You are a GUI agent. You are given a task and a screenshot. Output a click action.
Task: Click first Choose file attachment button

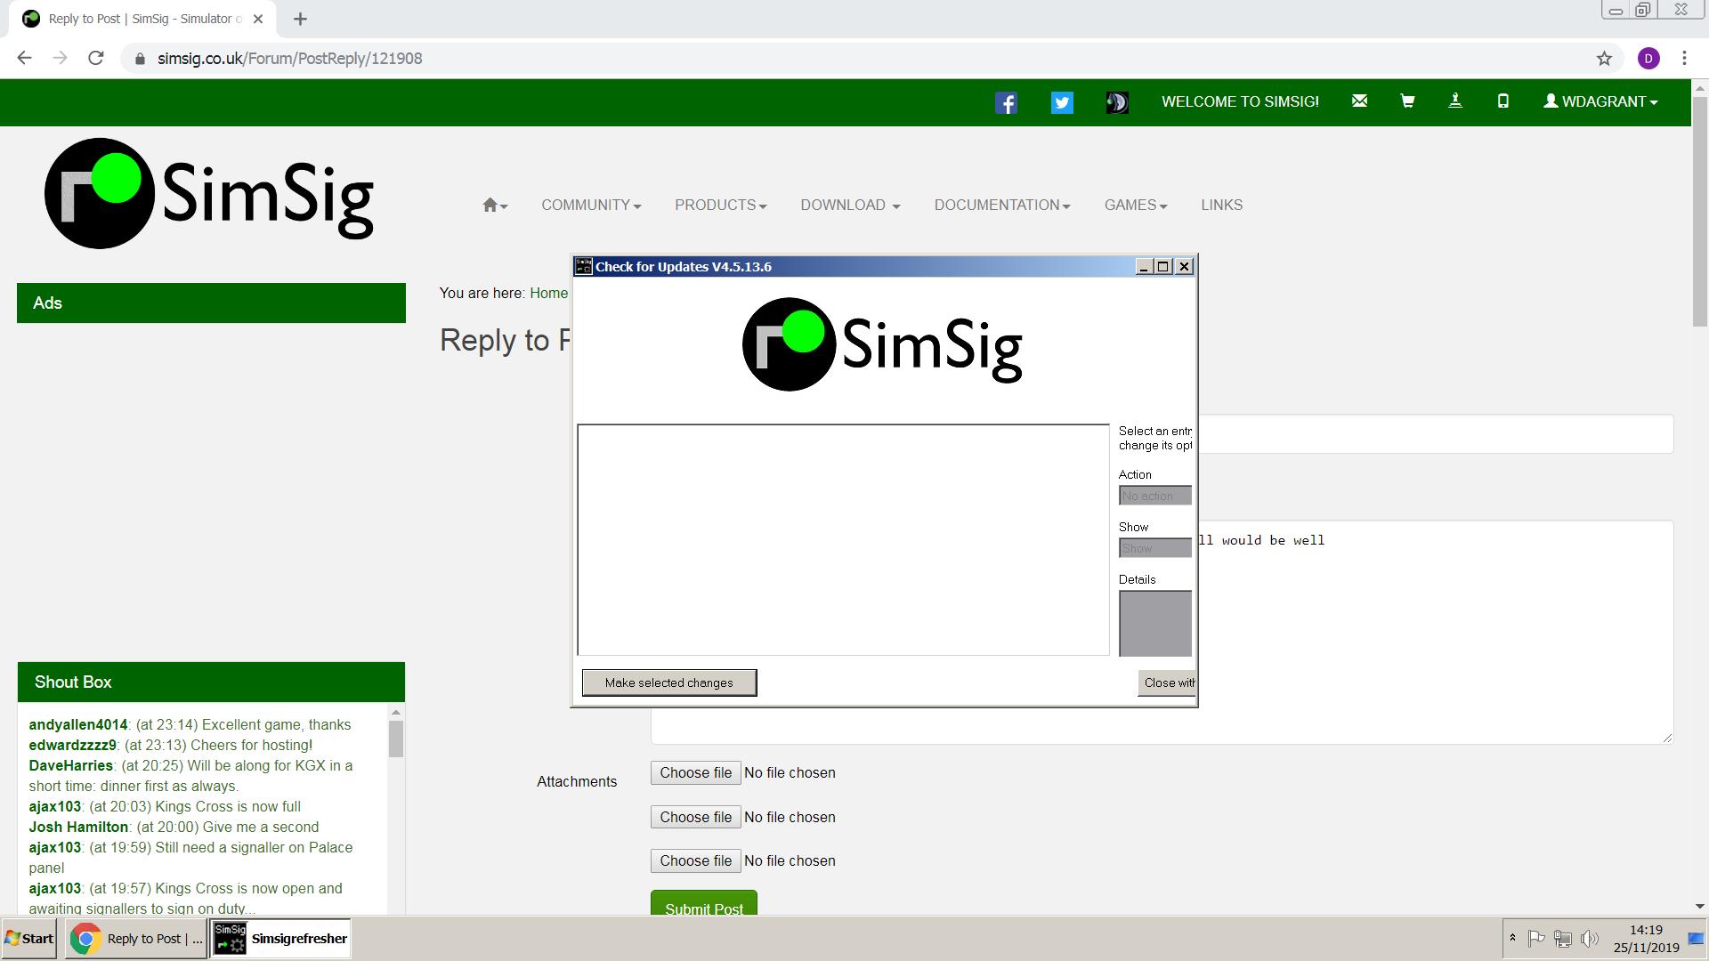(695, 773)
